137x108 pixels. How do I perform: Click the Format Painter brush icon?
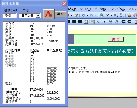click(x=76, y=15)
